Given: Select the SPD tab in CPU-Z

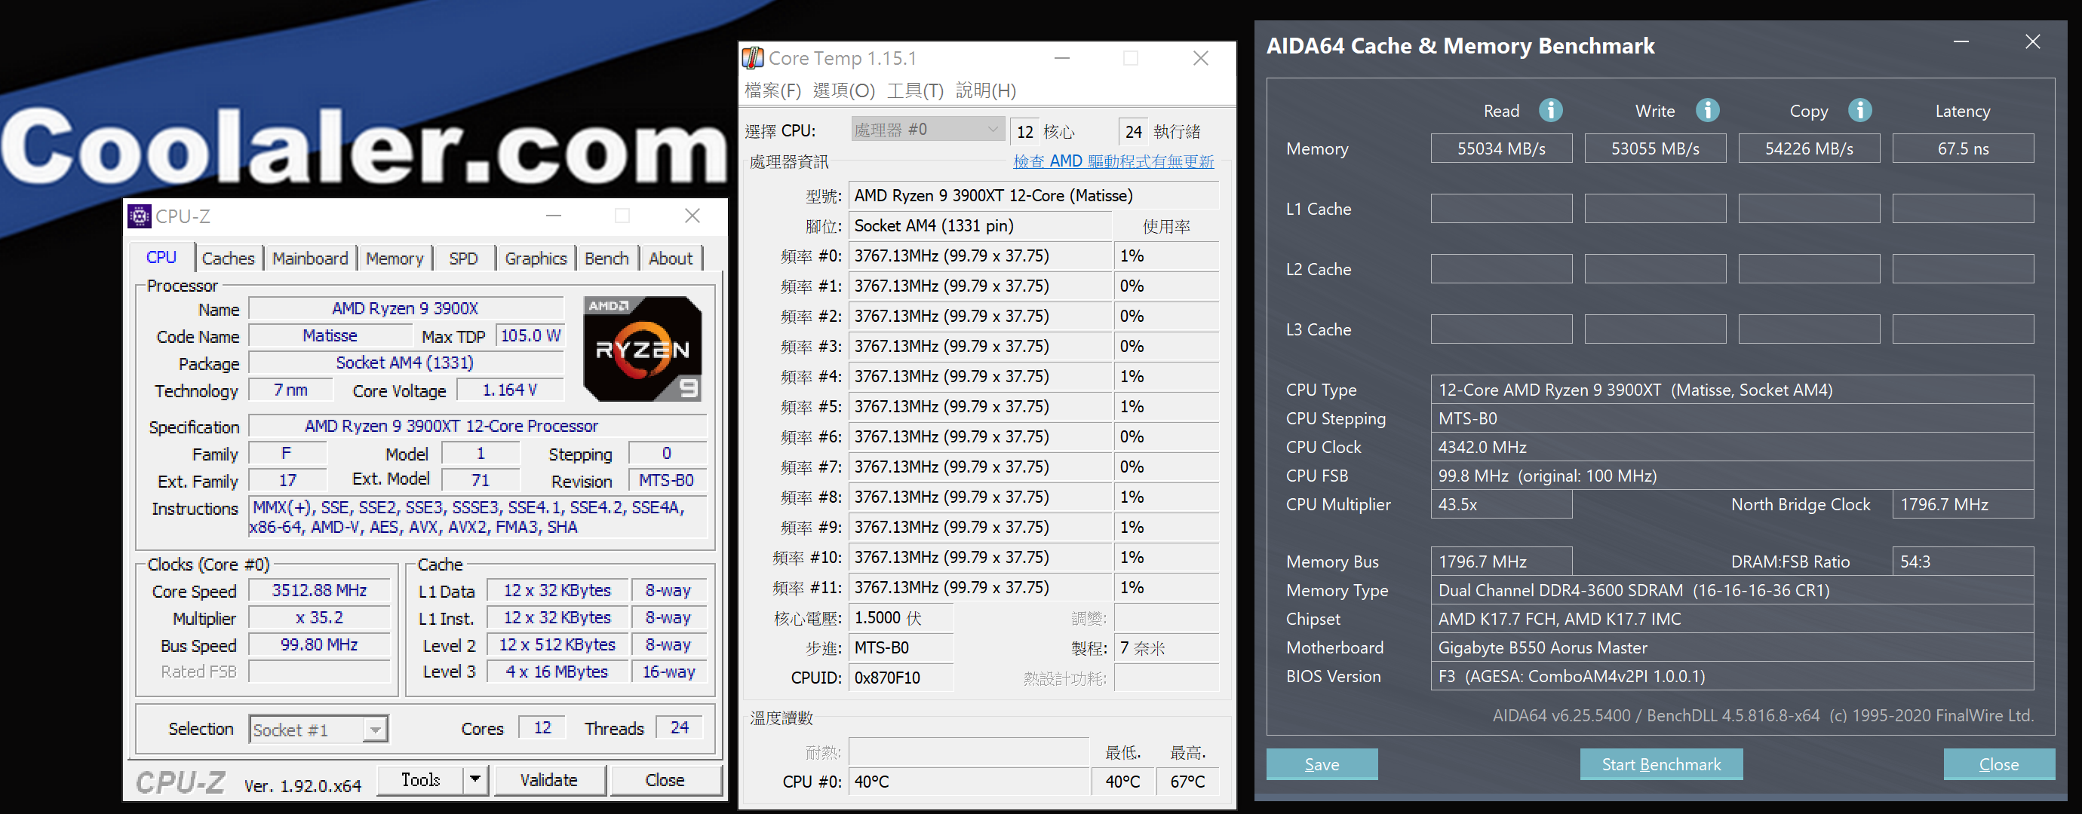Looking at the screenshot, I should point(463,259).
